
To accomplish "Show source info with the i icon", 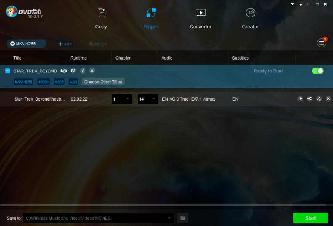I will (x=83, y=71).
